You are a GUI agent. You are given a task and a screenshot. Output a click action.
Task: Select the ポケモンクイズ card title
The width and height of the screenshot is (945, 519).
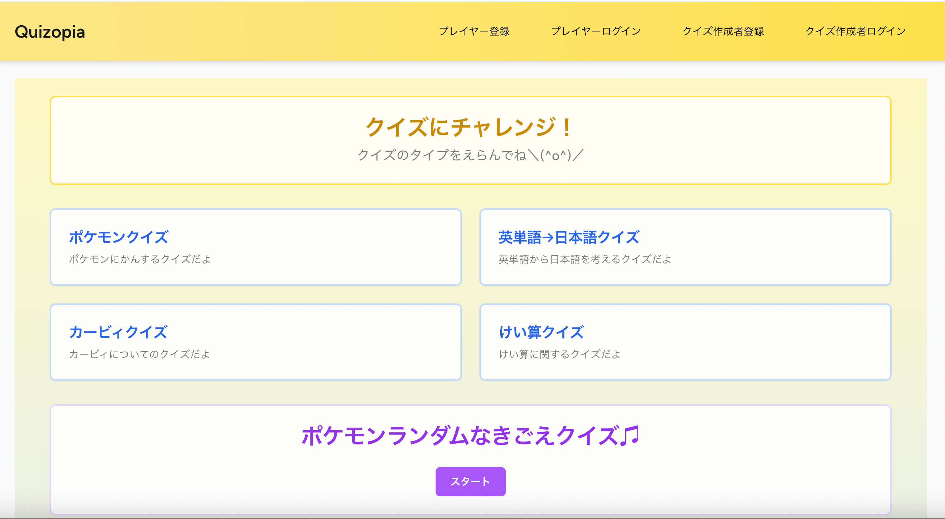(x=119, y=237)
